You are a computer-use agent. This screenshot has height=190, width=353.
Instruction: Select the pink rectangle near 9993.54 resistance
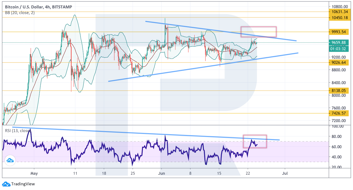tap(259, 32)
